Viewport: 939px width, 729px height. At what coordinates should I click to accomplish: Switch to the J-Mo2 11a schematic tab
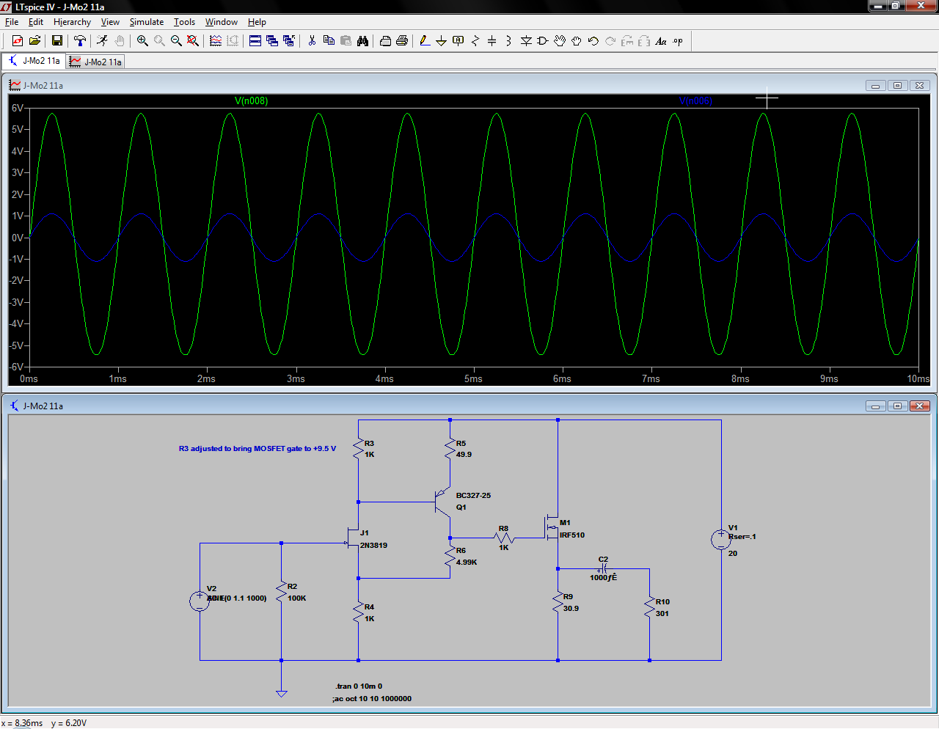[x=34, y=61]
